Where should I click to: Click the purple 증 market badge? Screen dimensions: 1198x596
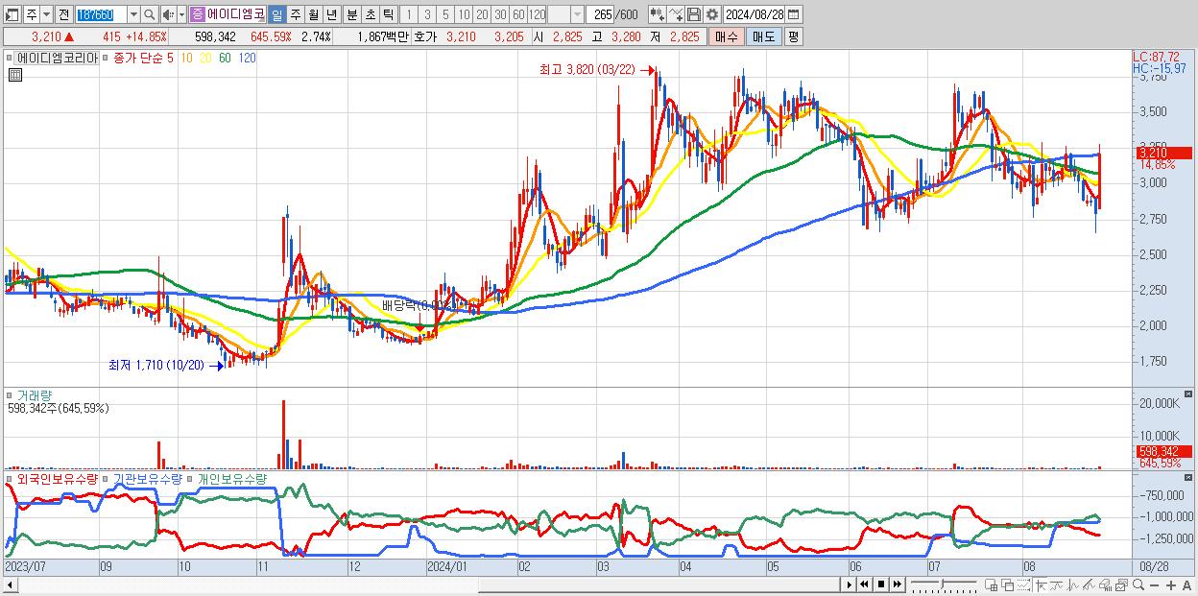pyautogui.click(x=197, y=14)
